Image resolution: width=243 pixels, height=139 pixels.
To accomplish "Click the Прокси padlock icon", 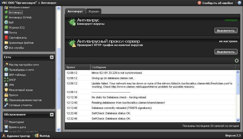I will [6, 95].
